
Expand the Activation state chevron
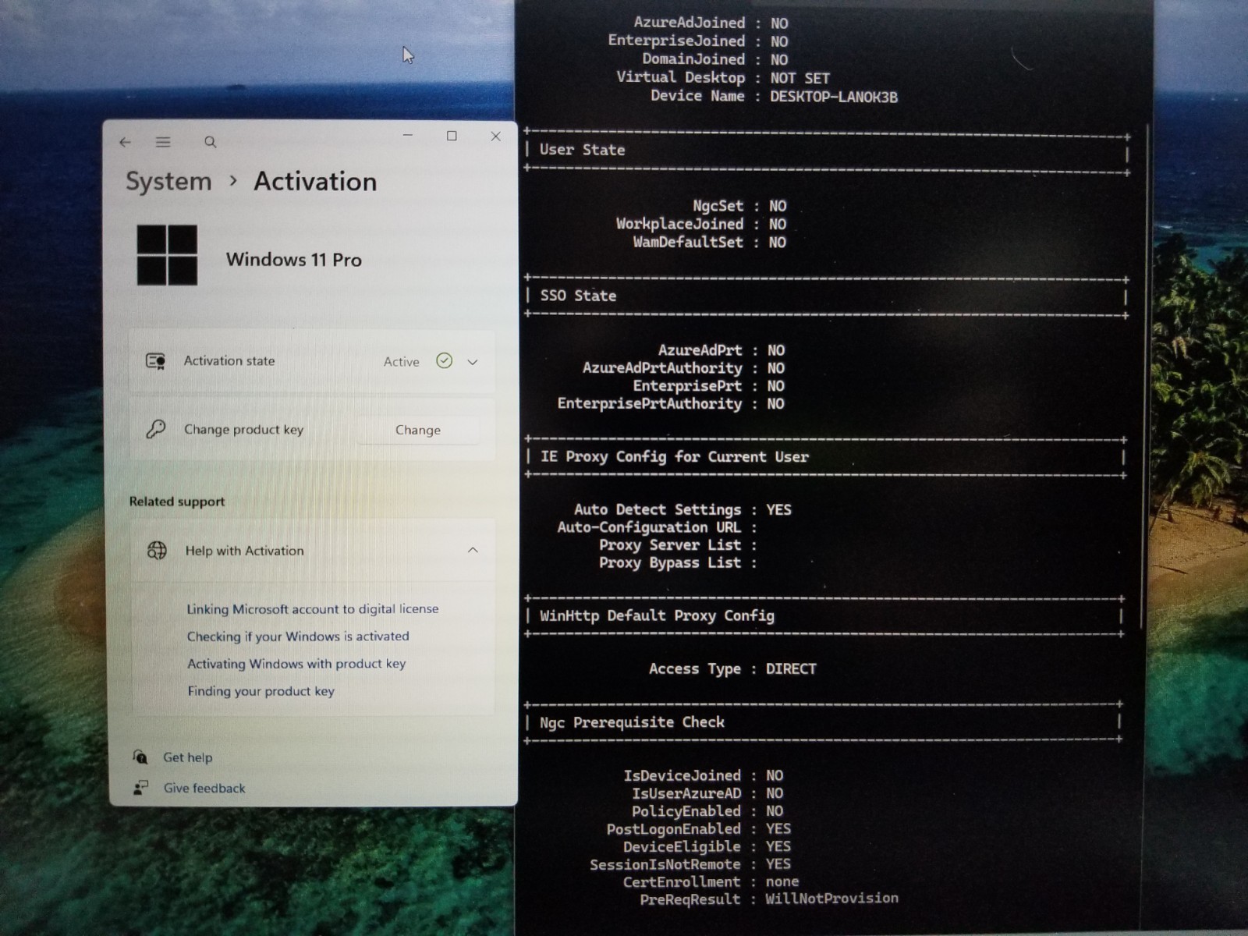(473, 362)
